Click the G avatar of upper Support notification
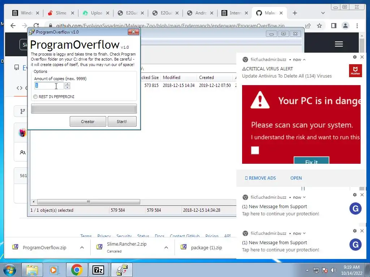 356,208
